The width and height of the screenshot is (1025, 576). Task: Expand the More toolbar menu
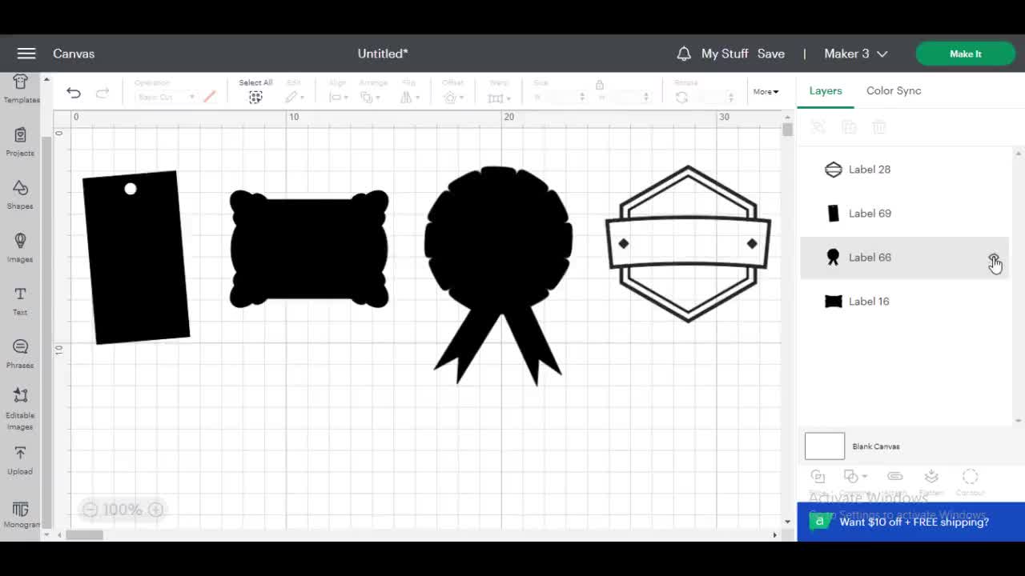click(x=766, y=92)
